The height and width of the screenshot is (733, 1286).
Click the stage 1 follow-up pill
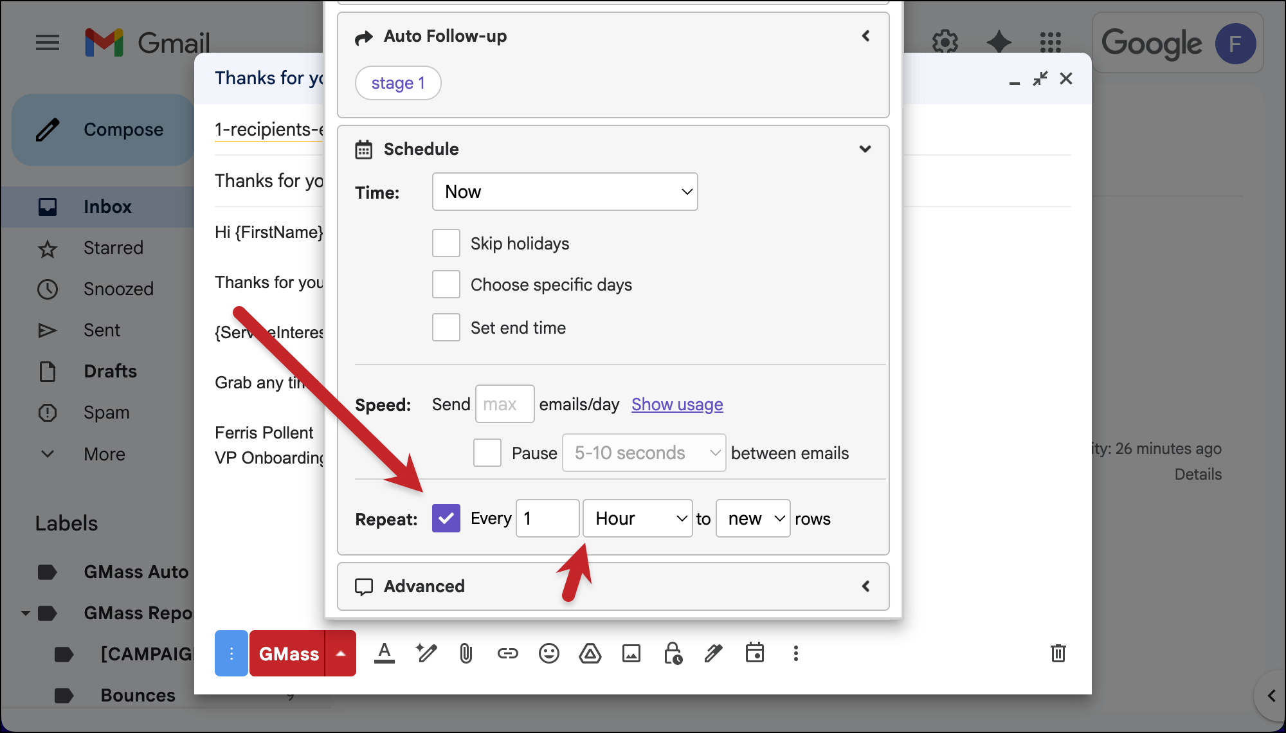[398, 82]
